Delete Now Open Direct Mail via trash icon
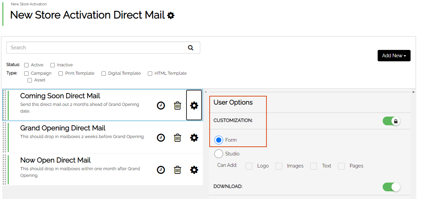 click(177, 170)
